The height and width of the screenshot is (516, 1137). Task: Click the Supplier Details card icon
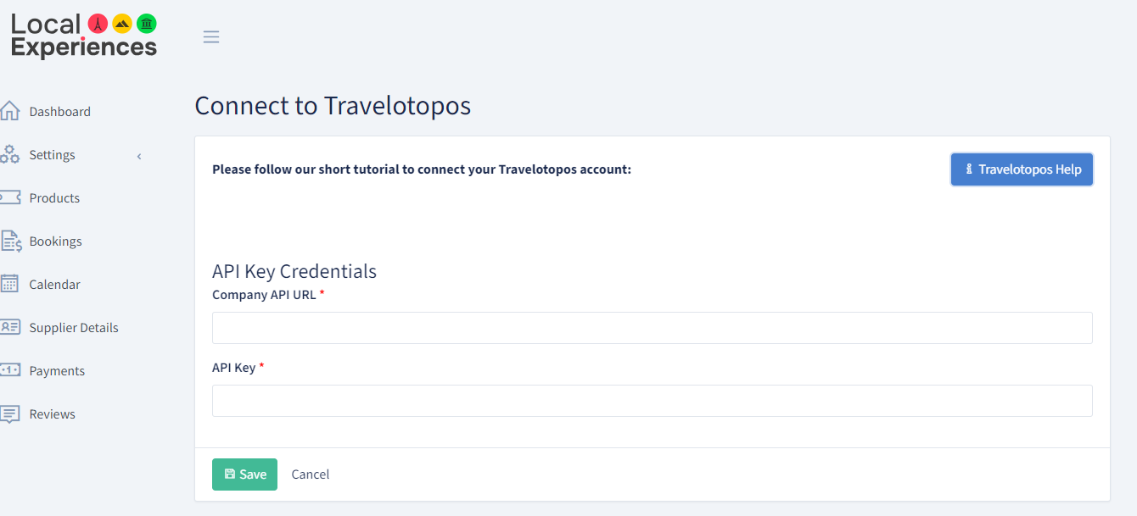[10, 327]
